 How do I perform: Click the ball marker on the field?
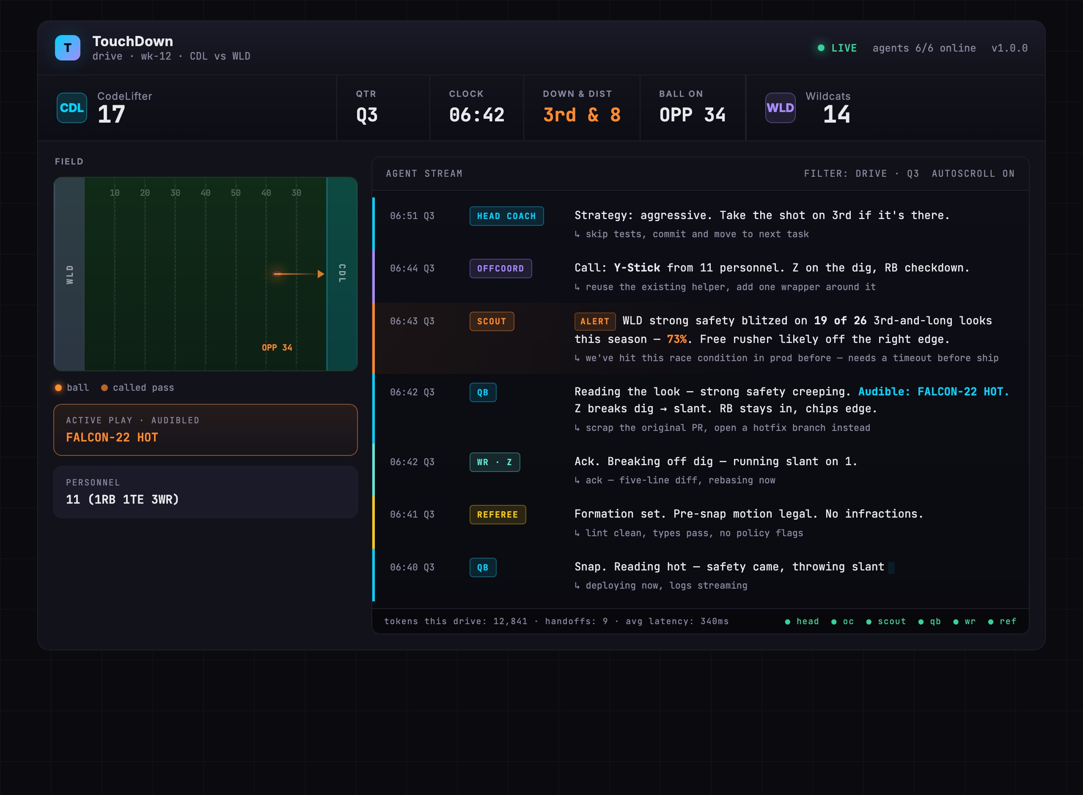pyautogui.click(x=277, y=274)
